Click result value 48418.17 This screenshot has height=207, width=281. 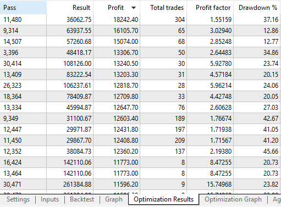[79, 53]
